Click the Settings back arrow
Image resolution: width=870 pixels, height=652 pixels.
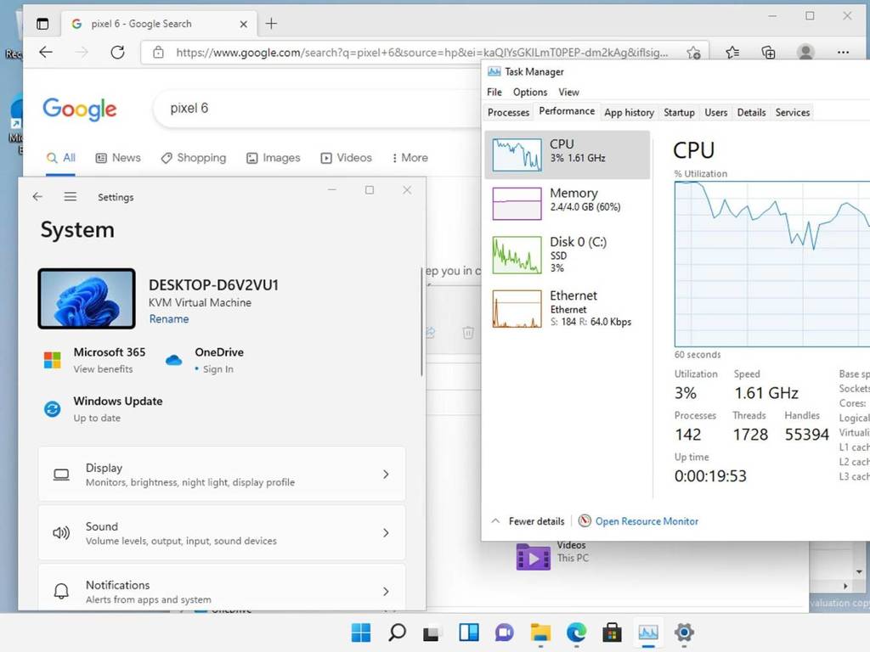[x=37, y=196]
